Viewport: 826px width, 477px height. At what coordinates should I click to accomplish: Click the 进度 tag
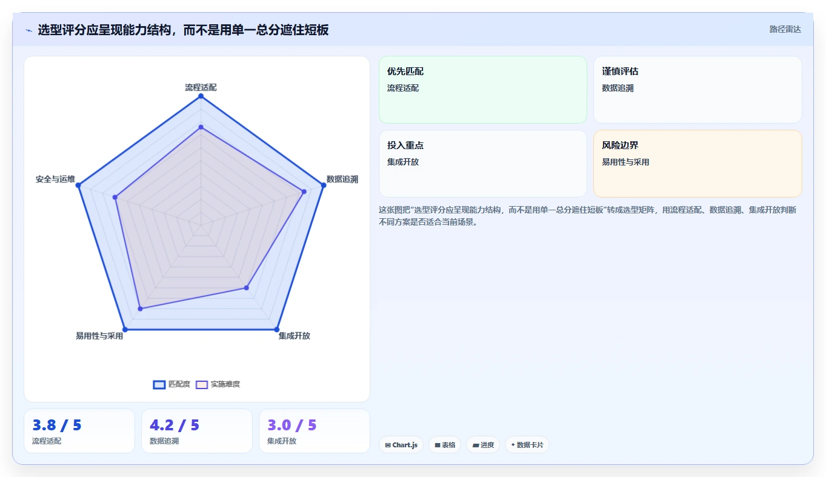tap(483, 445)
